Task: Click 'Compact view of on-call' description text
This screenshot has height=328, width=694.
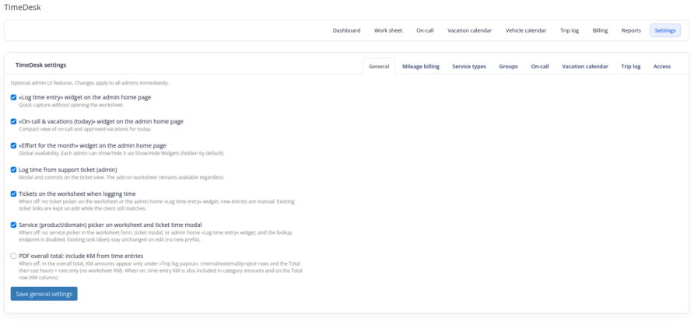Action: [x=85, y=129]
